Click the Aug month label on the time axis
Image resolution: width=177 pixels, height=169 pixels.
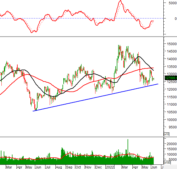pos(59,168)
